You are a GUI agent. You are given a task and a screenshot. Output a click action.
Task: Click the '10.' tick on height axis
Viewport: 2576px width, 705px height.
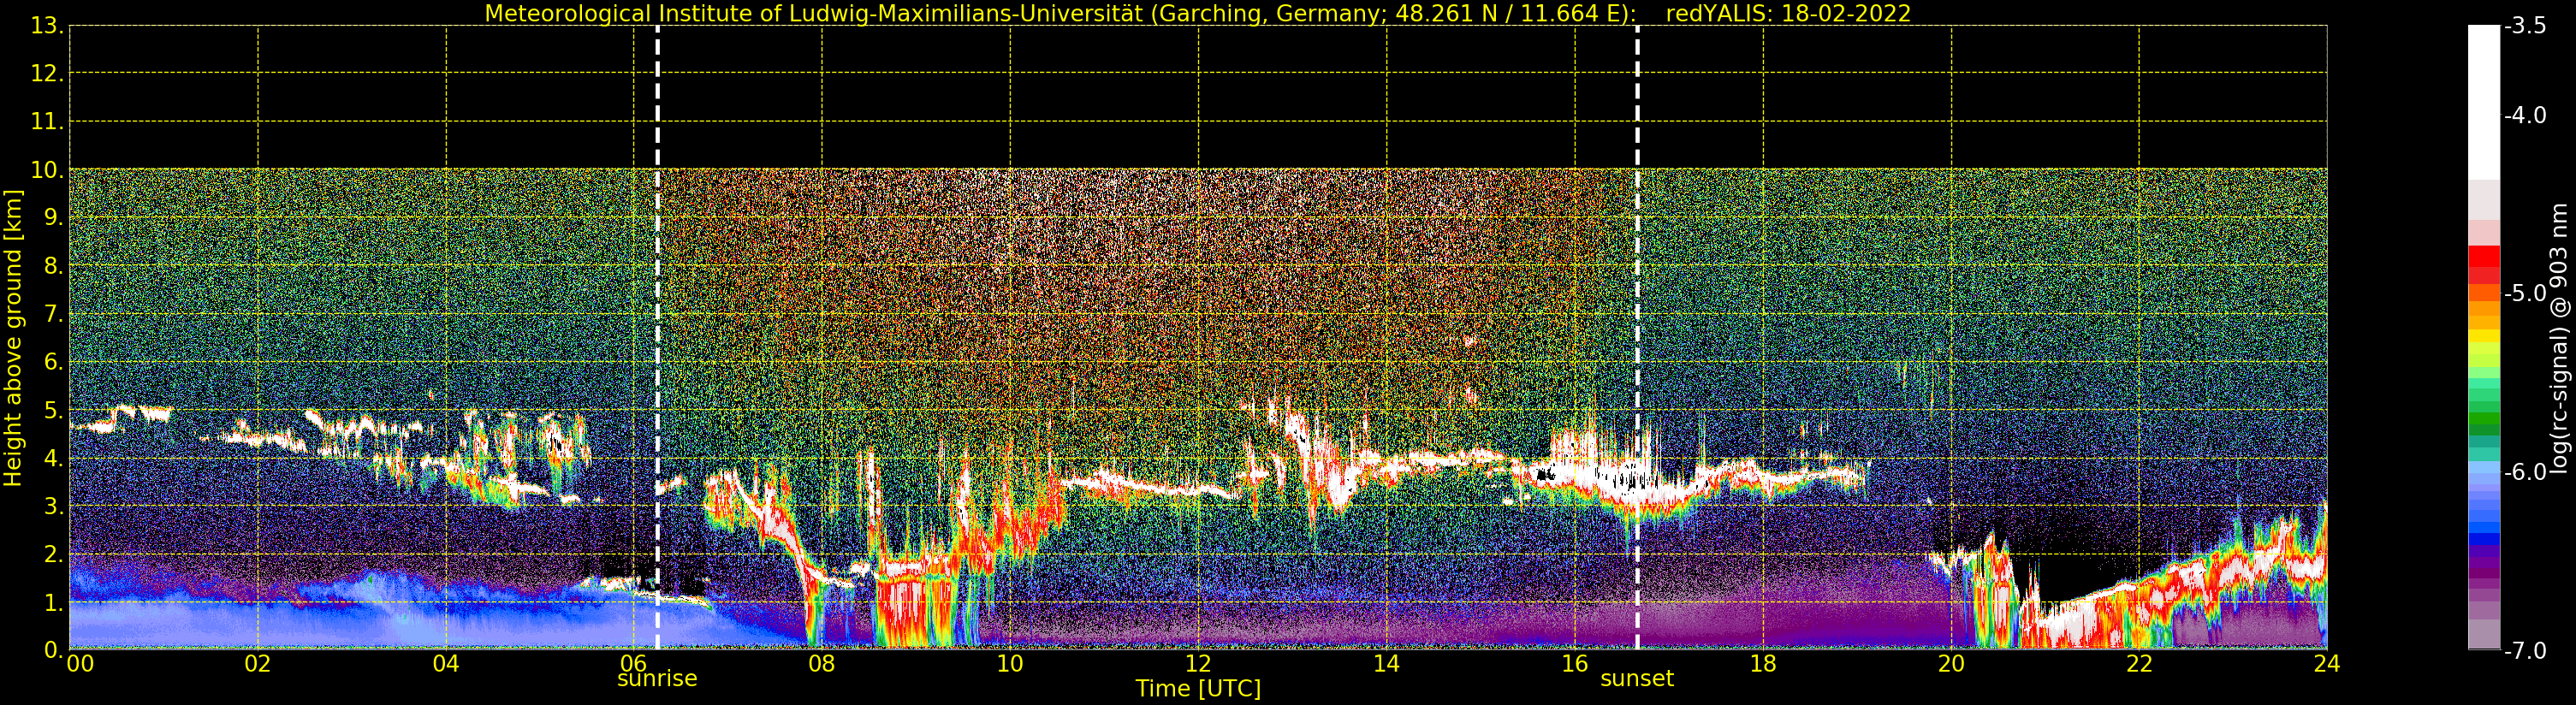pyautogui.click(x=47, y=170)
